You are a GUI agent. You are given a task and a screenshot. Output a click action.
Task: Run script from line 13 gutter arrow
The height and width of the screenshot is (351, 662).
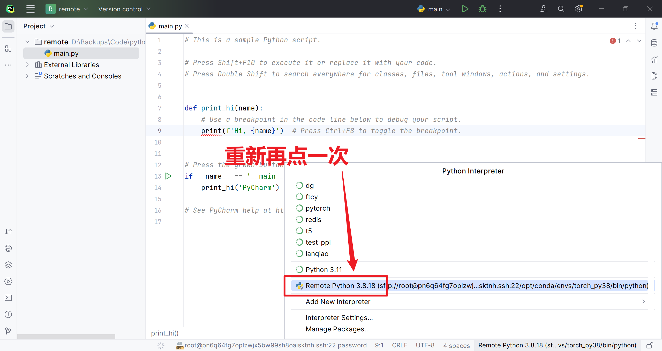click(x=168, y=176)
